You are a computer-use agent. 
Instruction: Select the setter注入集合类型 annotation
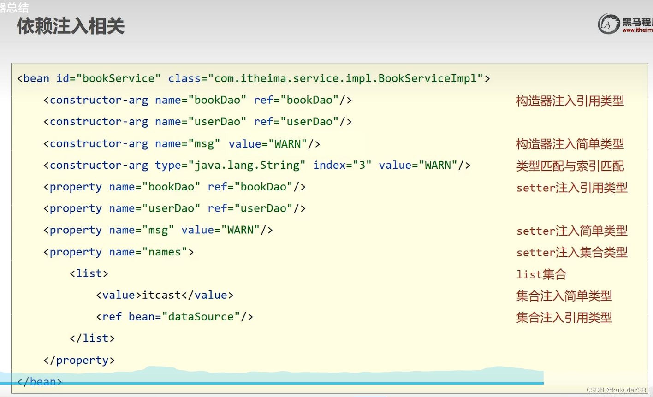coord(572,252)
